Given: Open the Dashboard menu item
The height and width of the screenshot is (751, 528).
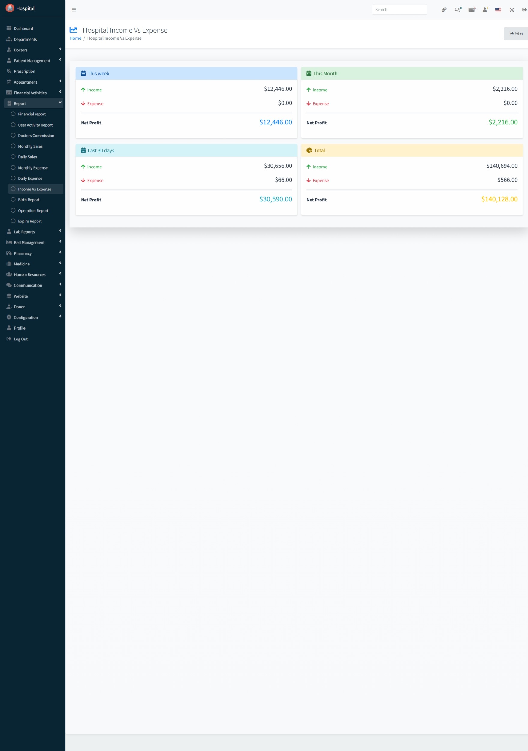Looking at the screenshot, I should click(x=34, y=29).
